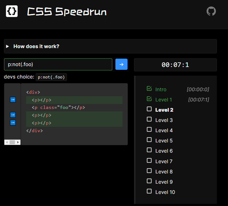Submit the selector with the blue arrow button
The height and width of the screenshot is (206, 228).
(x=121, y=64)
